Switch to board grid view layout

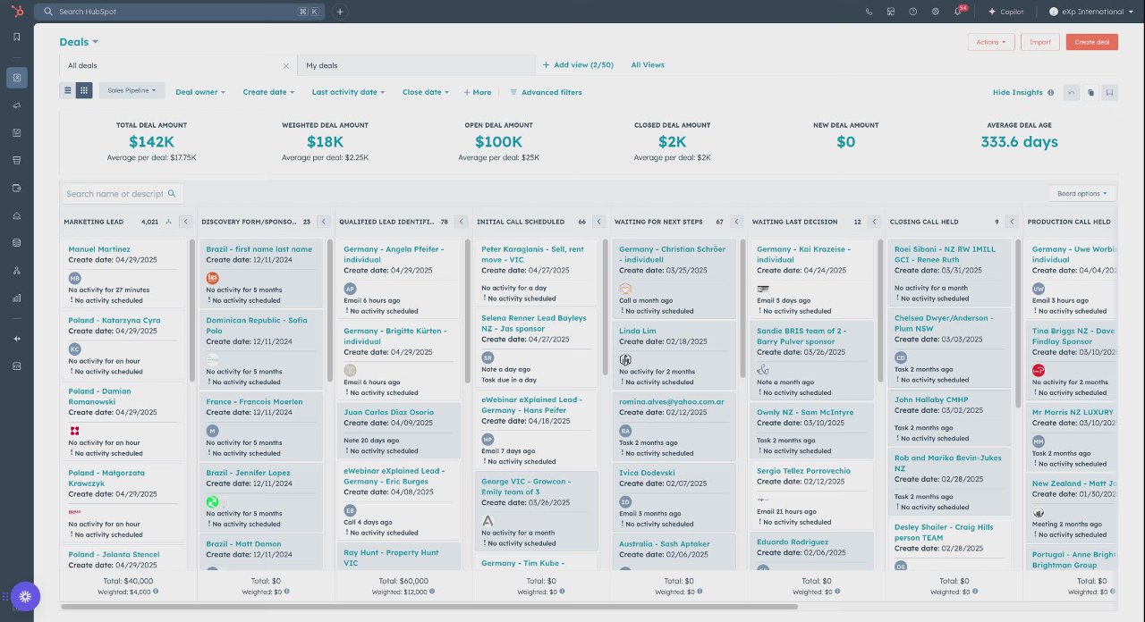[83, 91]
